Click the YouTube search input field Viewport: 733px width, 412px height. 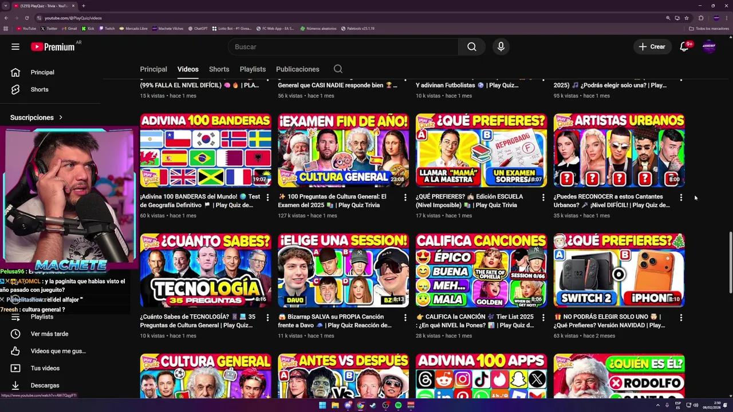tap(344, 47)
